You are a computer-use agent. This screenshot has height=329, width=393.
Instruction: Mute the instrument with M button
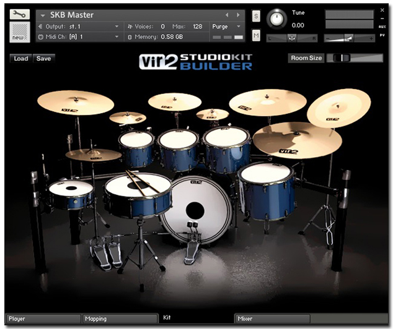256,35
